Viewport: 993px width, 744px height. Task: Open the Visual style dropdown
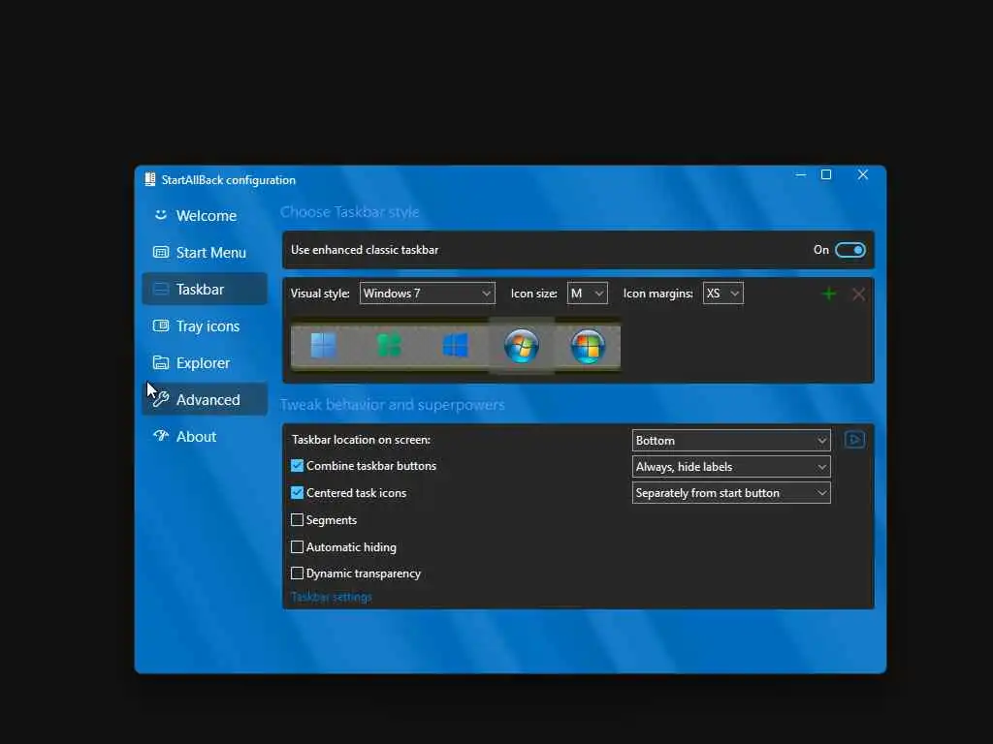coord(428,294)
